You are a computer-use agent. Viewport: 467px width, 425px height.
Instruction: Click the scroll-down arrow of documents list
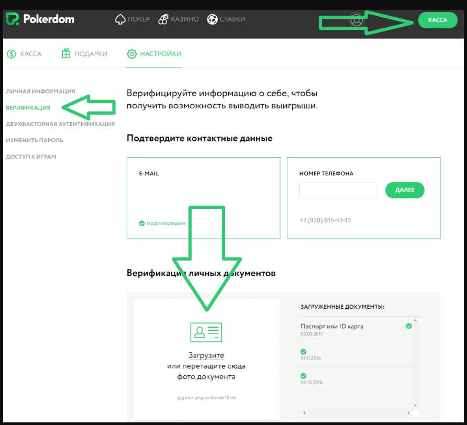(415, 405)
